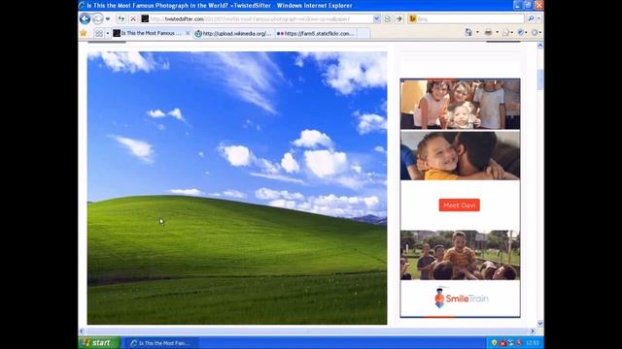The image size is (622, 349).
Task: Click the ad photo of family holding a picture
Action: [460, 104]
